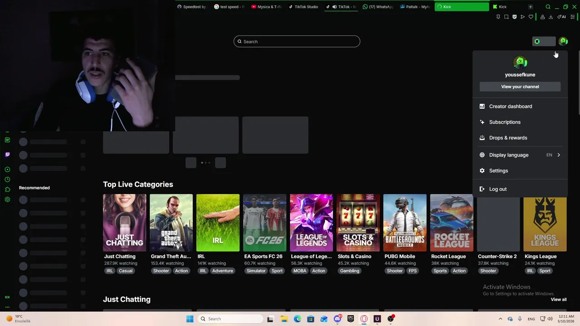580x326 pixels.
Task: Open the user avatar menu at top right
Action: click(x=563, y=41)
